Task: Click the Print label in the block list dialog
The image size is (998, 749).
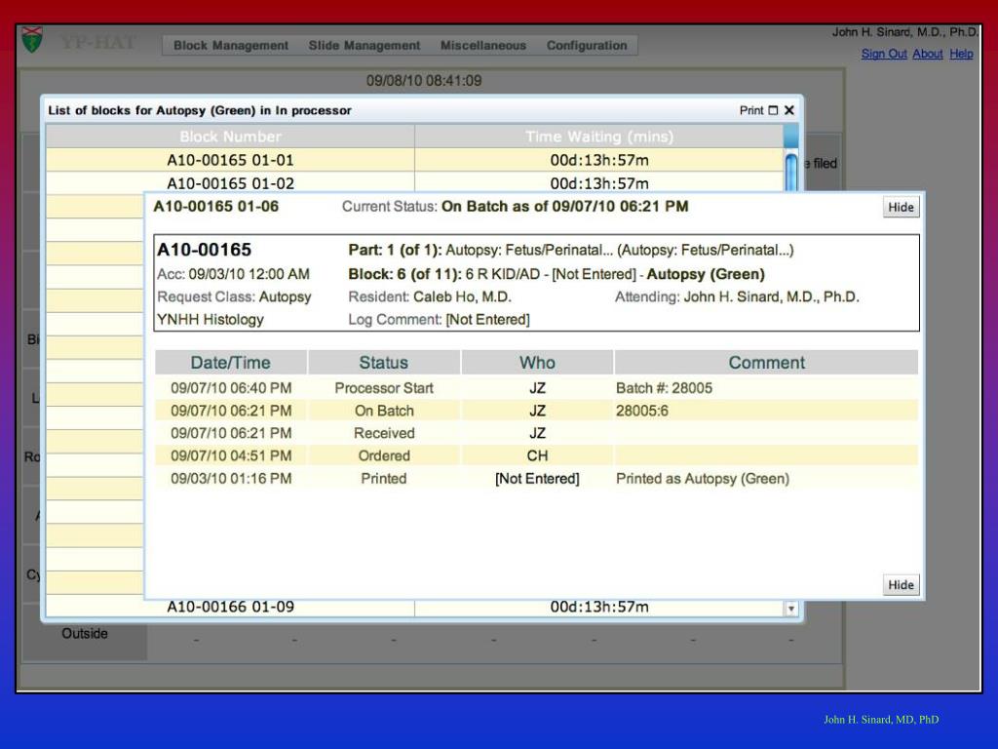Action: [751, 110]
